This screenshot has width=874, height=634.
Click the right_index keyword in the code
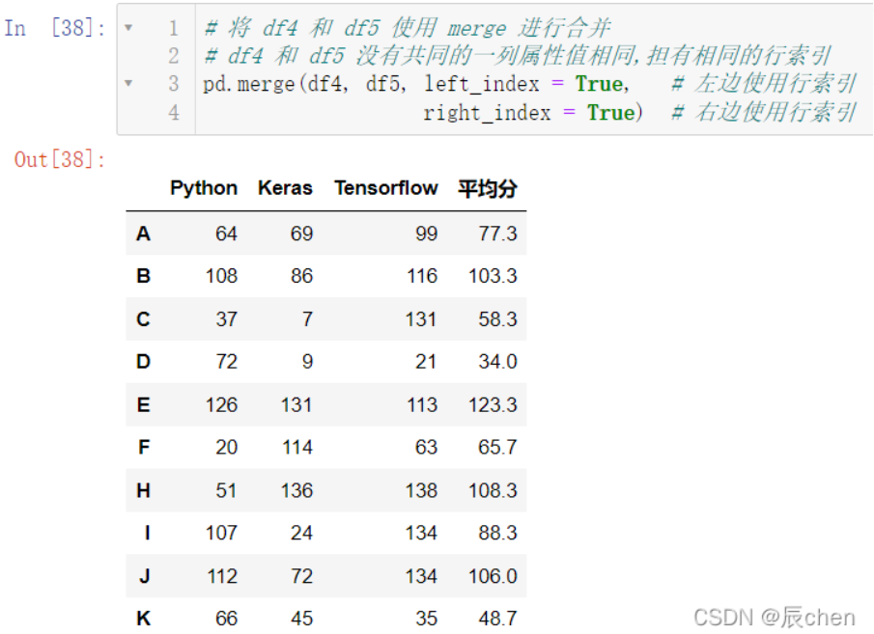(x=487, y=113)
